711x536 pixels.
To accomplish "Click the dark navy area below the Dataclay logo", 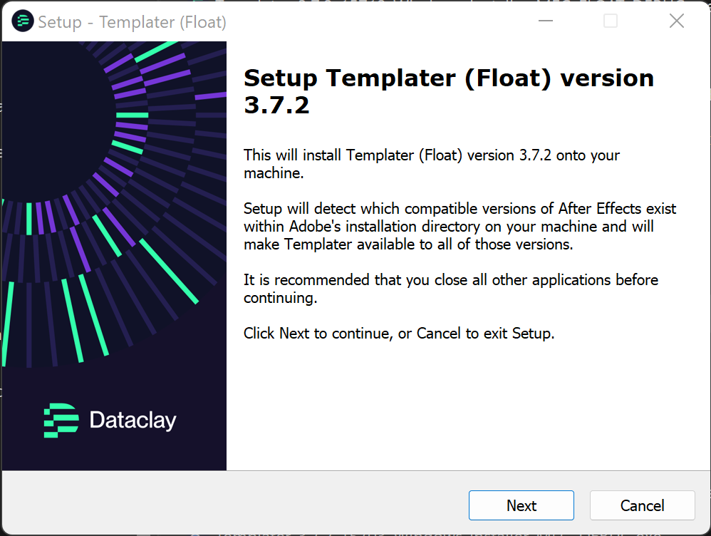I will 113,455.
